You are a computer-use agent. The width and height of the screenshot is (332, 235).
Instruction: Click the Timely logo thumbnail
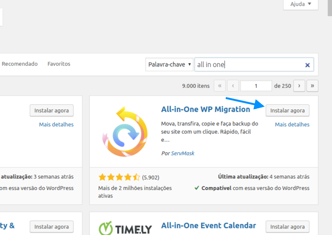125,228
